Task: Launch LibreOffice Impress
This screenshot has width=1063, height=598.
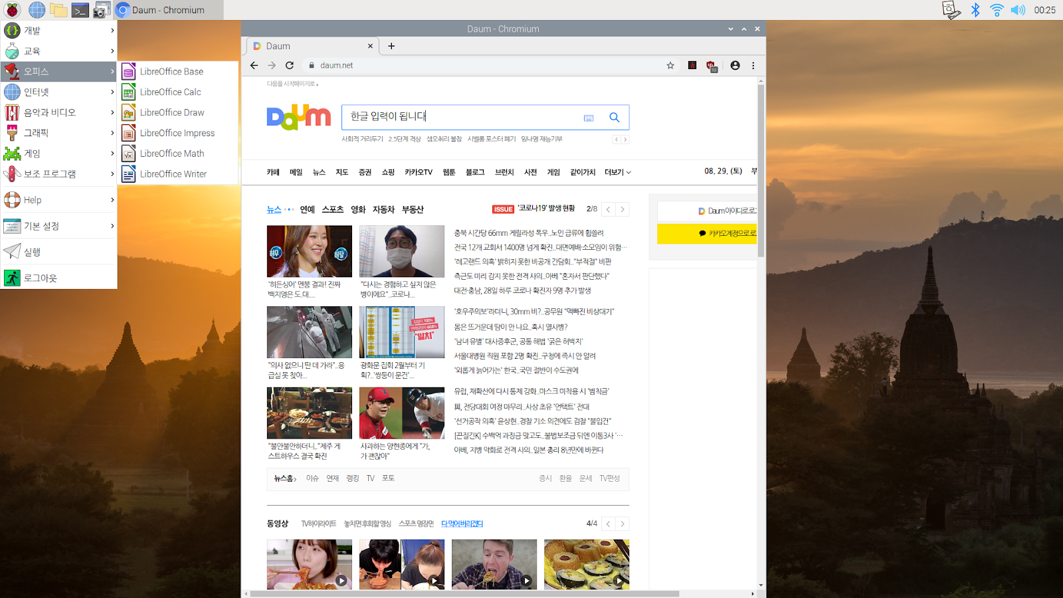Action: tap(178, 133)
